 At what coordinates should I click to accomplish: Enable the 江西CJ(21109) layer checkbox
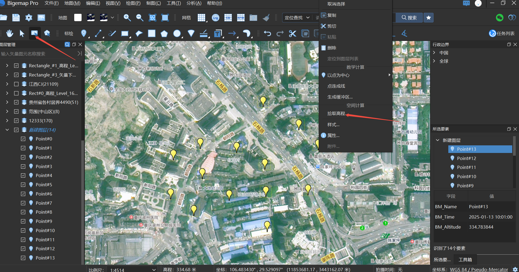pos(16,84)
